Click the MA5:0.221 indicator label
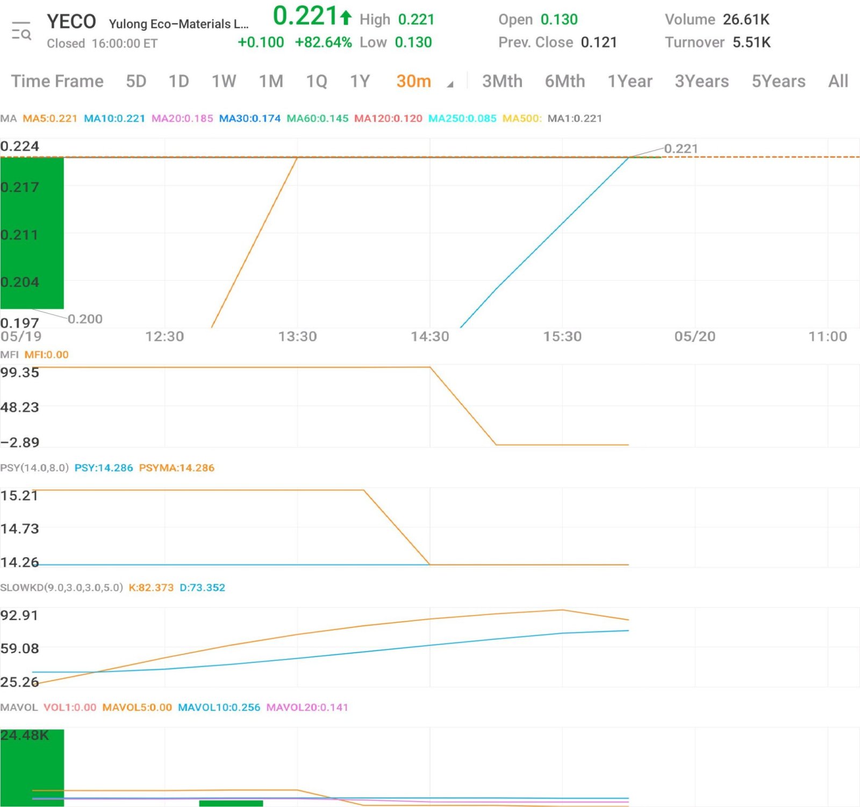 pyautogui.click(x=50, y=118)
